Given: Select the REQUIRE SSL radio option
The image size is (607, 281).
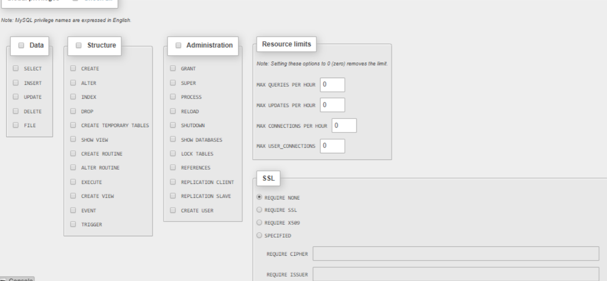Looking at the screenshot, I should [259, 210].
